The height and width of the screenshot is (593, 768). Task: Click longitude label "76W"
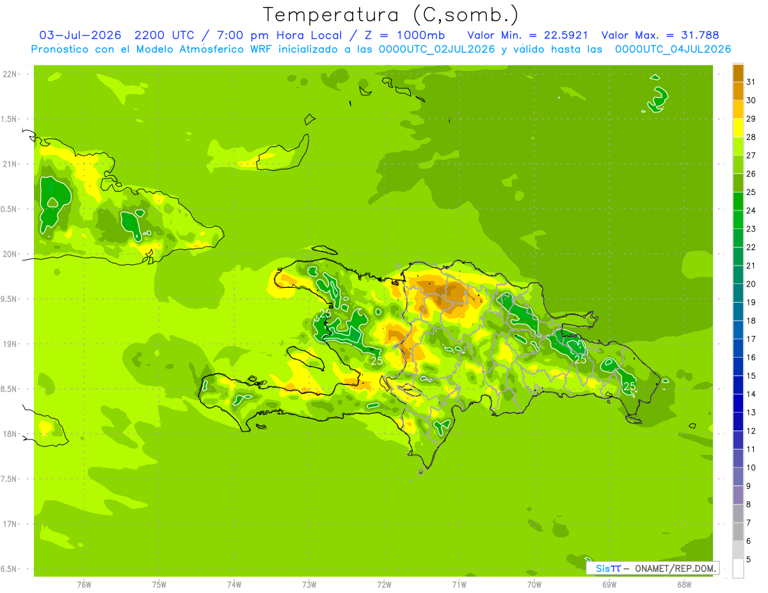(x=84, y=585)
